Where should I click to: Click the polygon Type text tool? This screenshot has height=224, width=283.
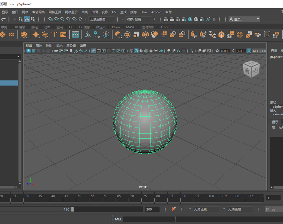(54, 34)
